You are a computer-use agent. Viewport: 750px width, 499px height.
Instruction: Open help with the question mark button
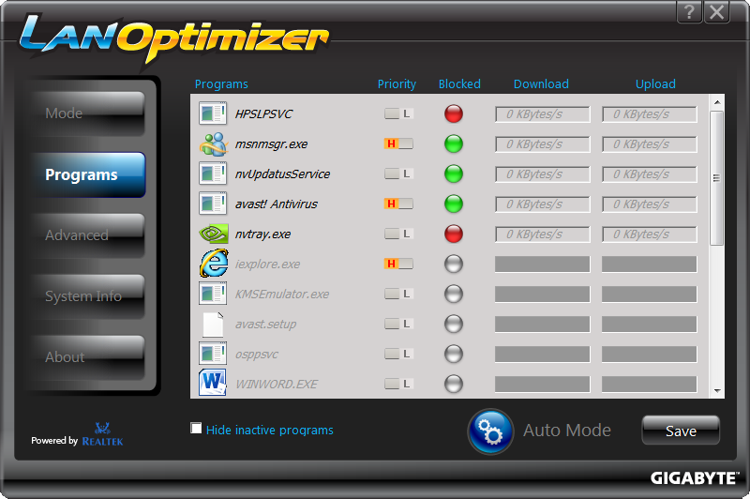tap(690, 11)
